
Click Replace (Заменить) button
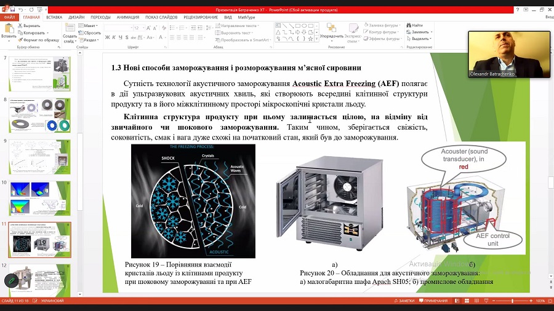click(x=419, y=32)
